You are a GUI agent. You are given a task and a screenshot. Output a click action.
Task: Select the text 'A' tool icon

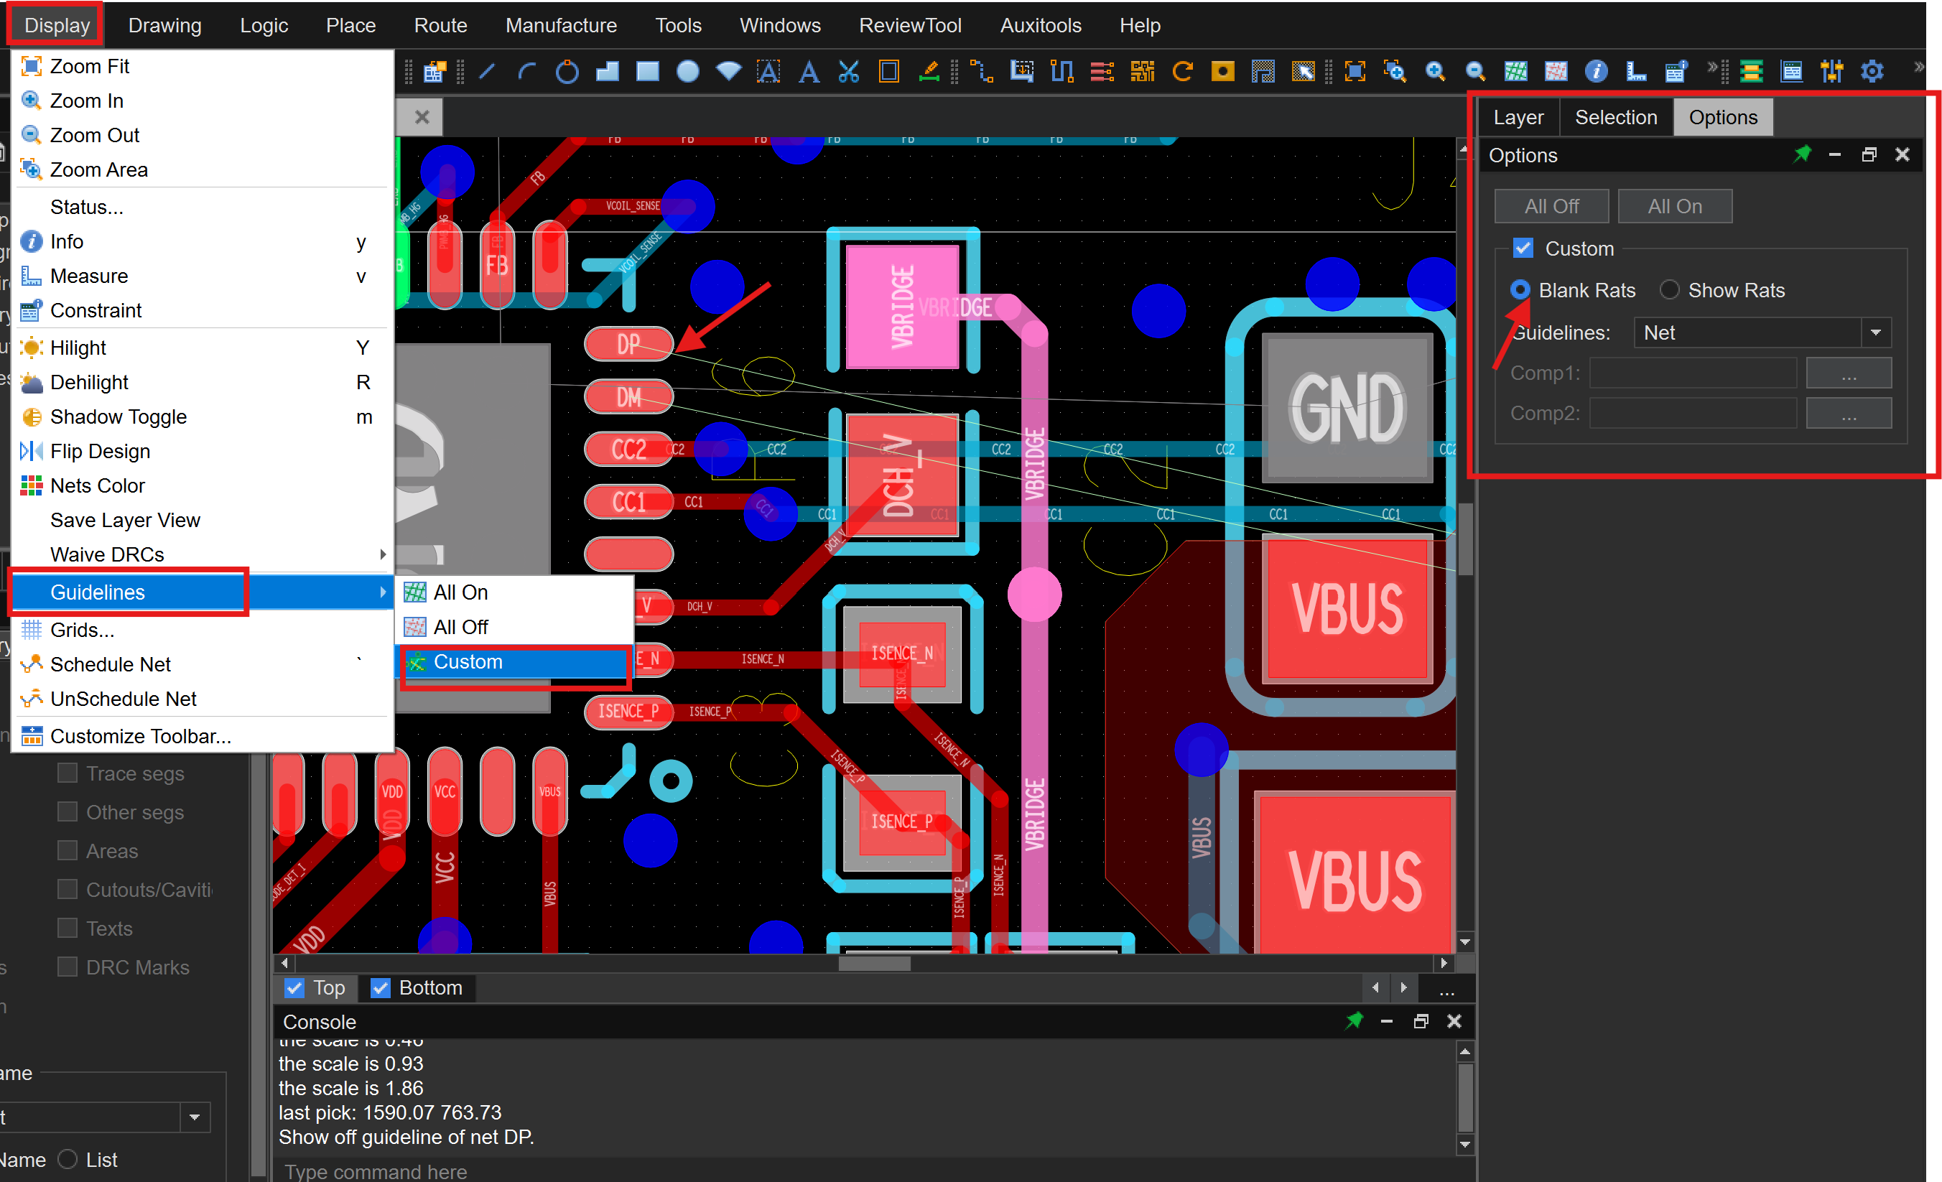(x=808, y=72)
